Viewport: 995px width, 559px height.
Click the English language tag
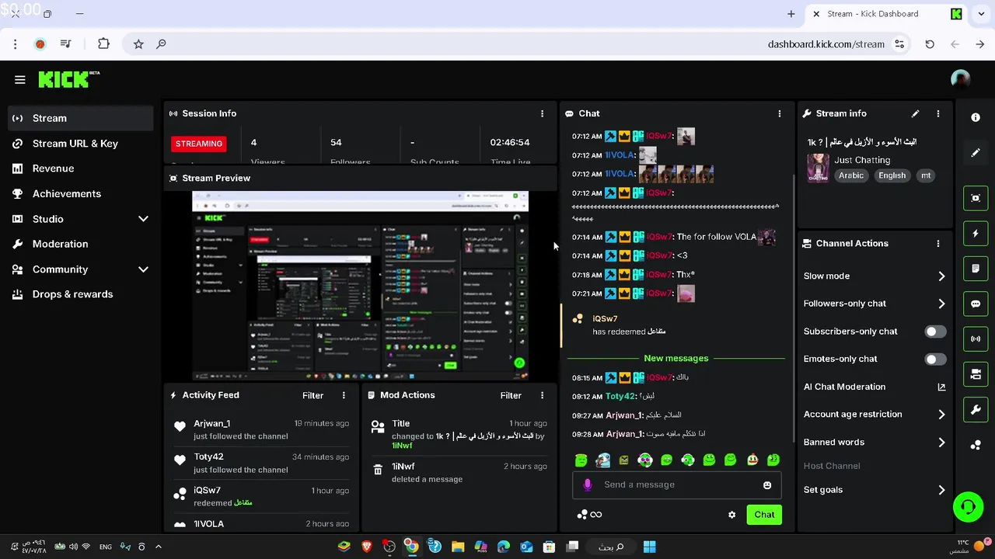[x=892, y=175]
